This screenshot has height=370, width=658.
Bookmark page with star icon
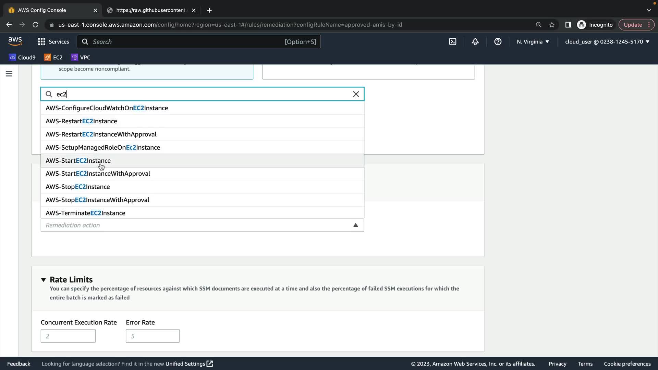(552, 25)
